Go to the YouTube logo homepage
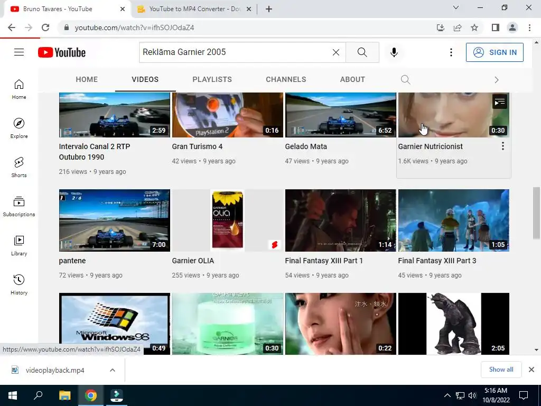This screenshot has height=406, width=541. click(x=62, y=52)
